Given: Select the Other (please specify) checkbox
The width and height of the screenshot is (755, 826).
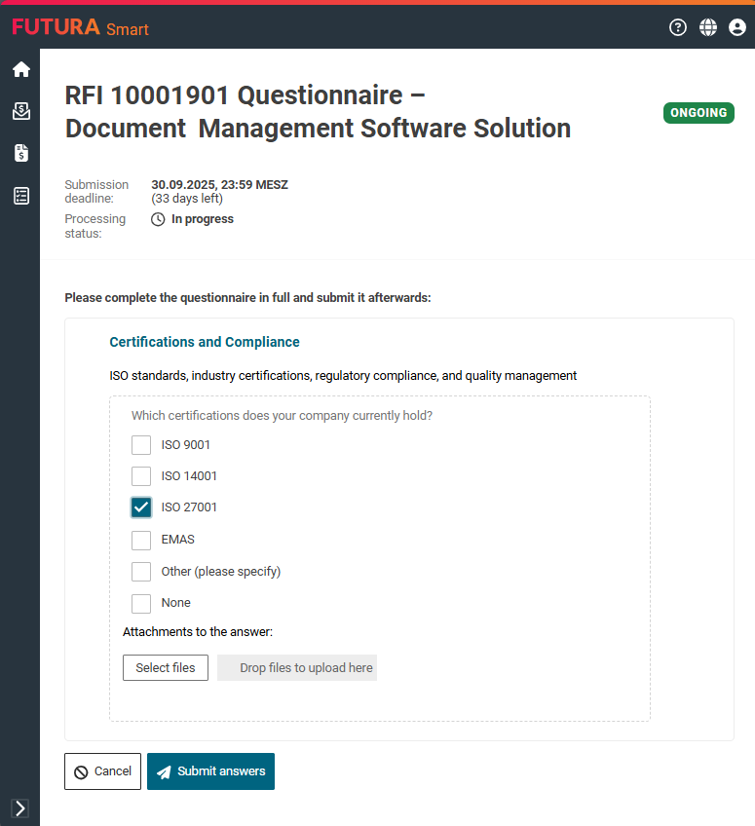Looking at the screenshot, I should point(141,572).
